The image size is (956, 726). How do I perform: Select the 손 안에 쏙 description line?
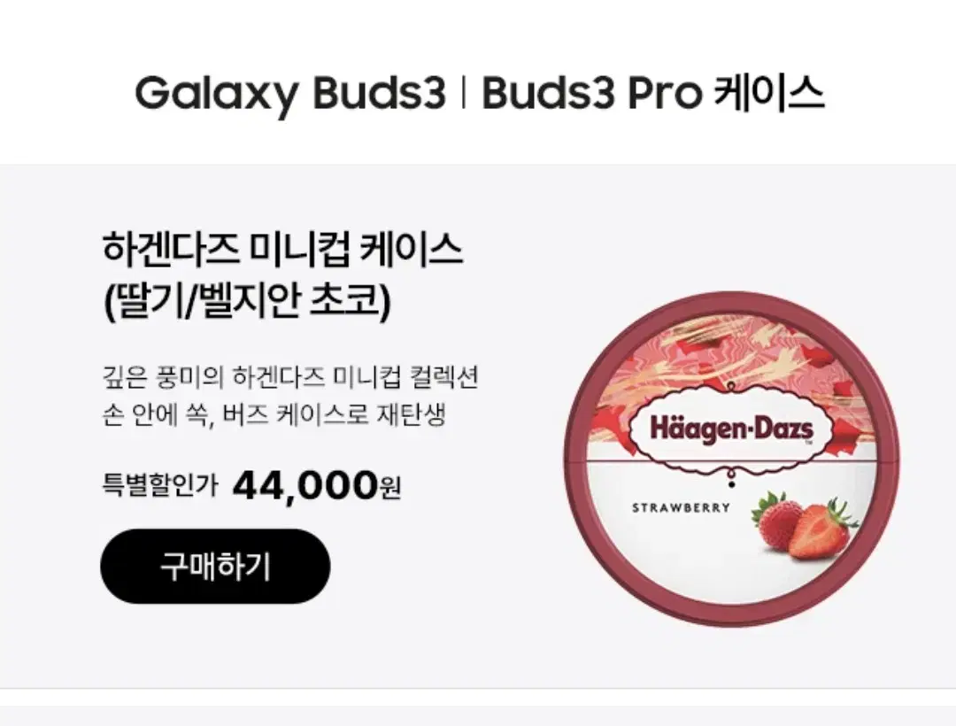coord(274,416)
